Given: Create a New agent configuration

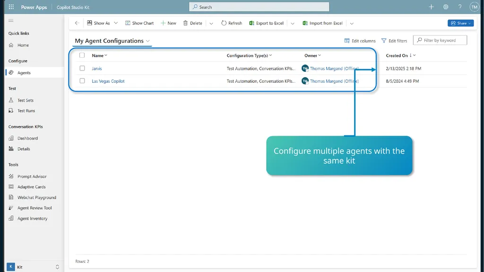Looking at the screenshot, I should [x=168, y=23].
